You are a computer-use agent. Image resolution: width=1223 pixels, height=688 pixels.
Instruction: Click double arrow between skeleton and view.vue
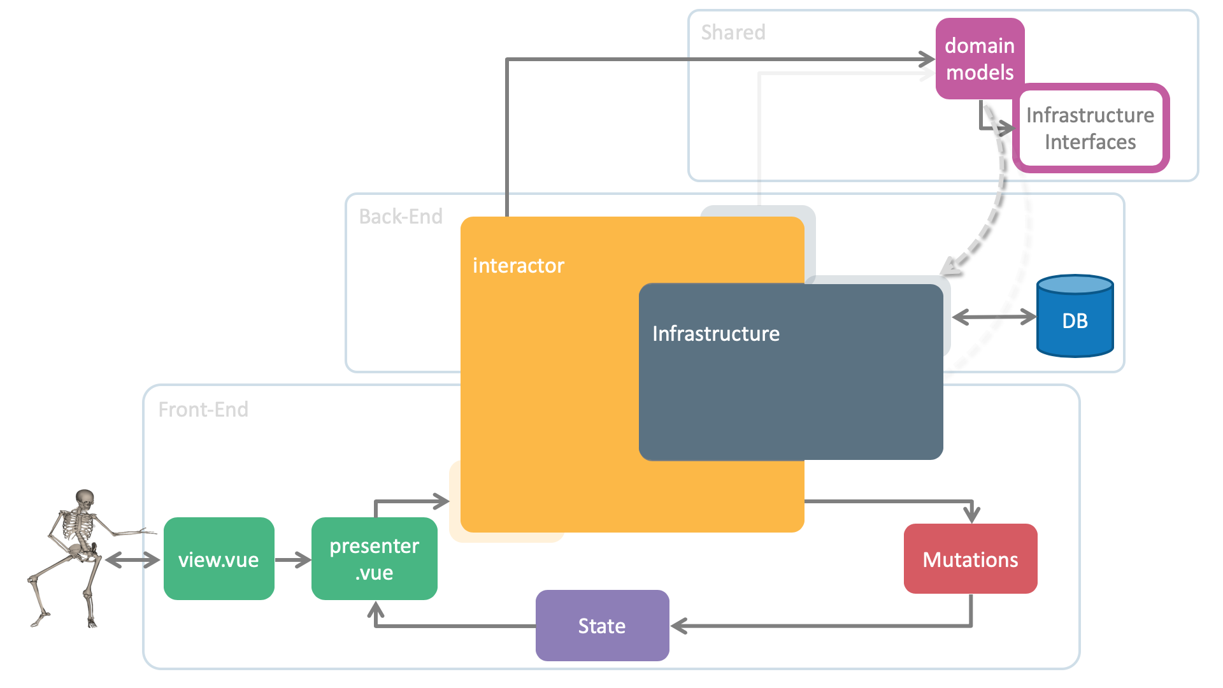click(132, 560)
